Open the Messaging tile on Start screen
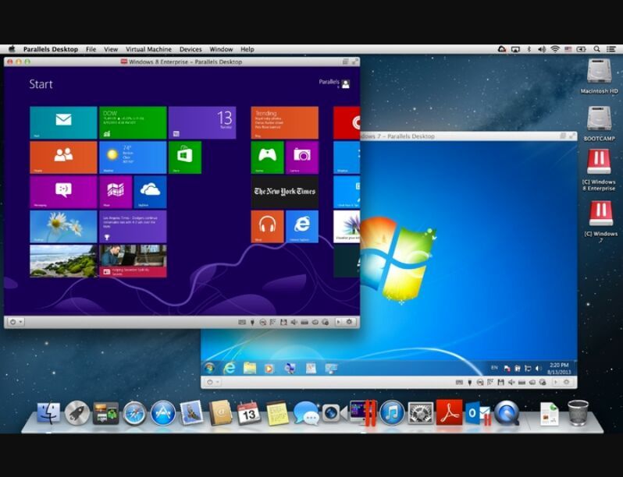This screenshot has height=477, width=623. pos(63,192)
